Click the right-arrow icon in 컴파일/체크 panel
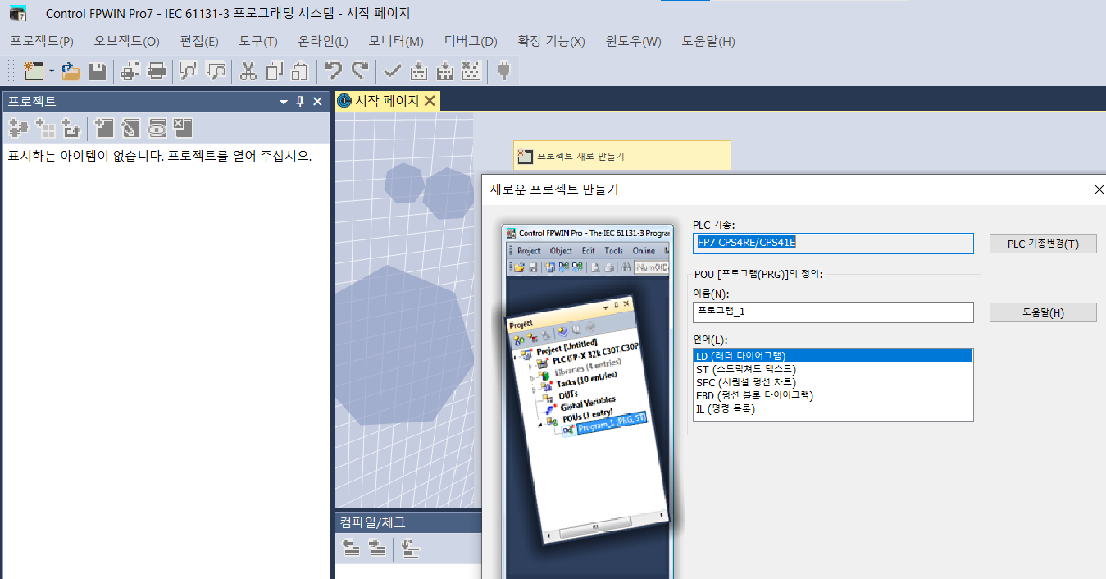This screenshot has width=1106, height=579. click(x=377, y=549)
